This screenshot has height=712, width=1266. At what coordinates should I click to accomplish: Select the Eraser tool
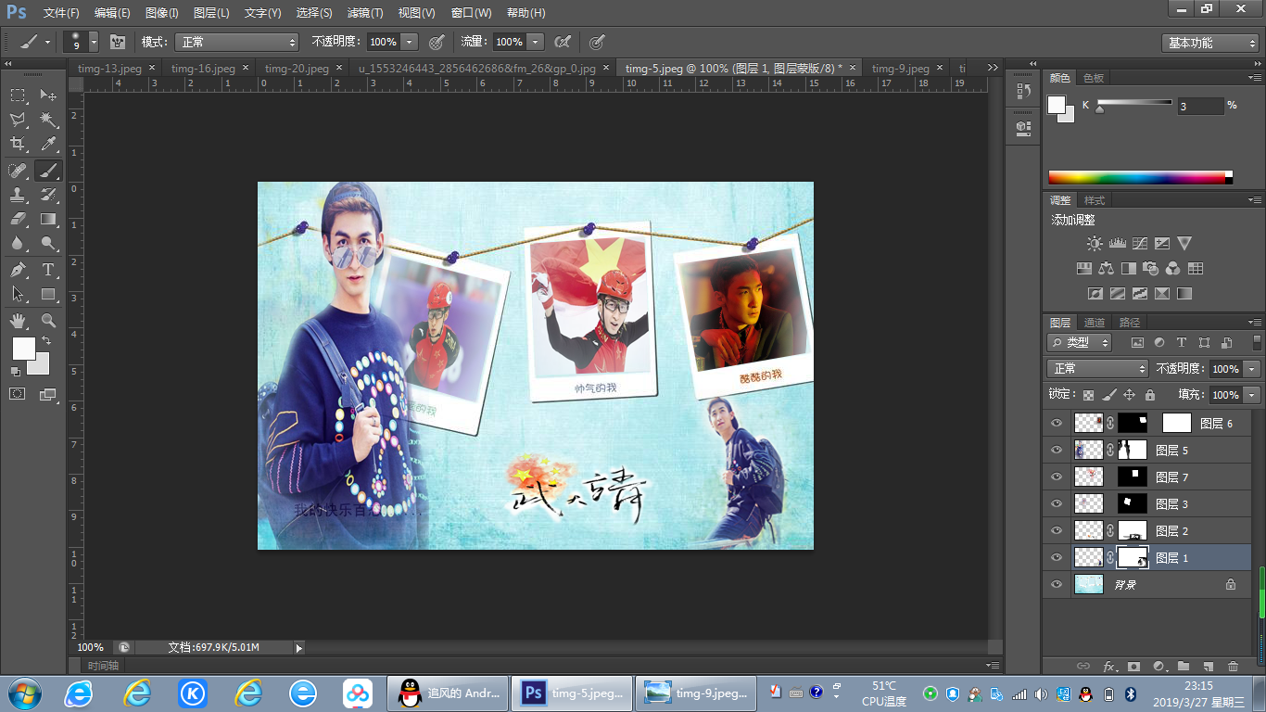point(18,220)
